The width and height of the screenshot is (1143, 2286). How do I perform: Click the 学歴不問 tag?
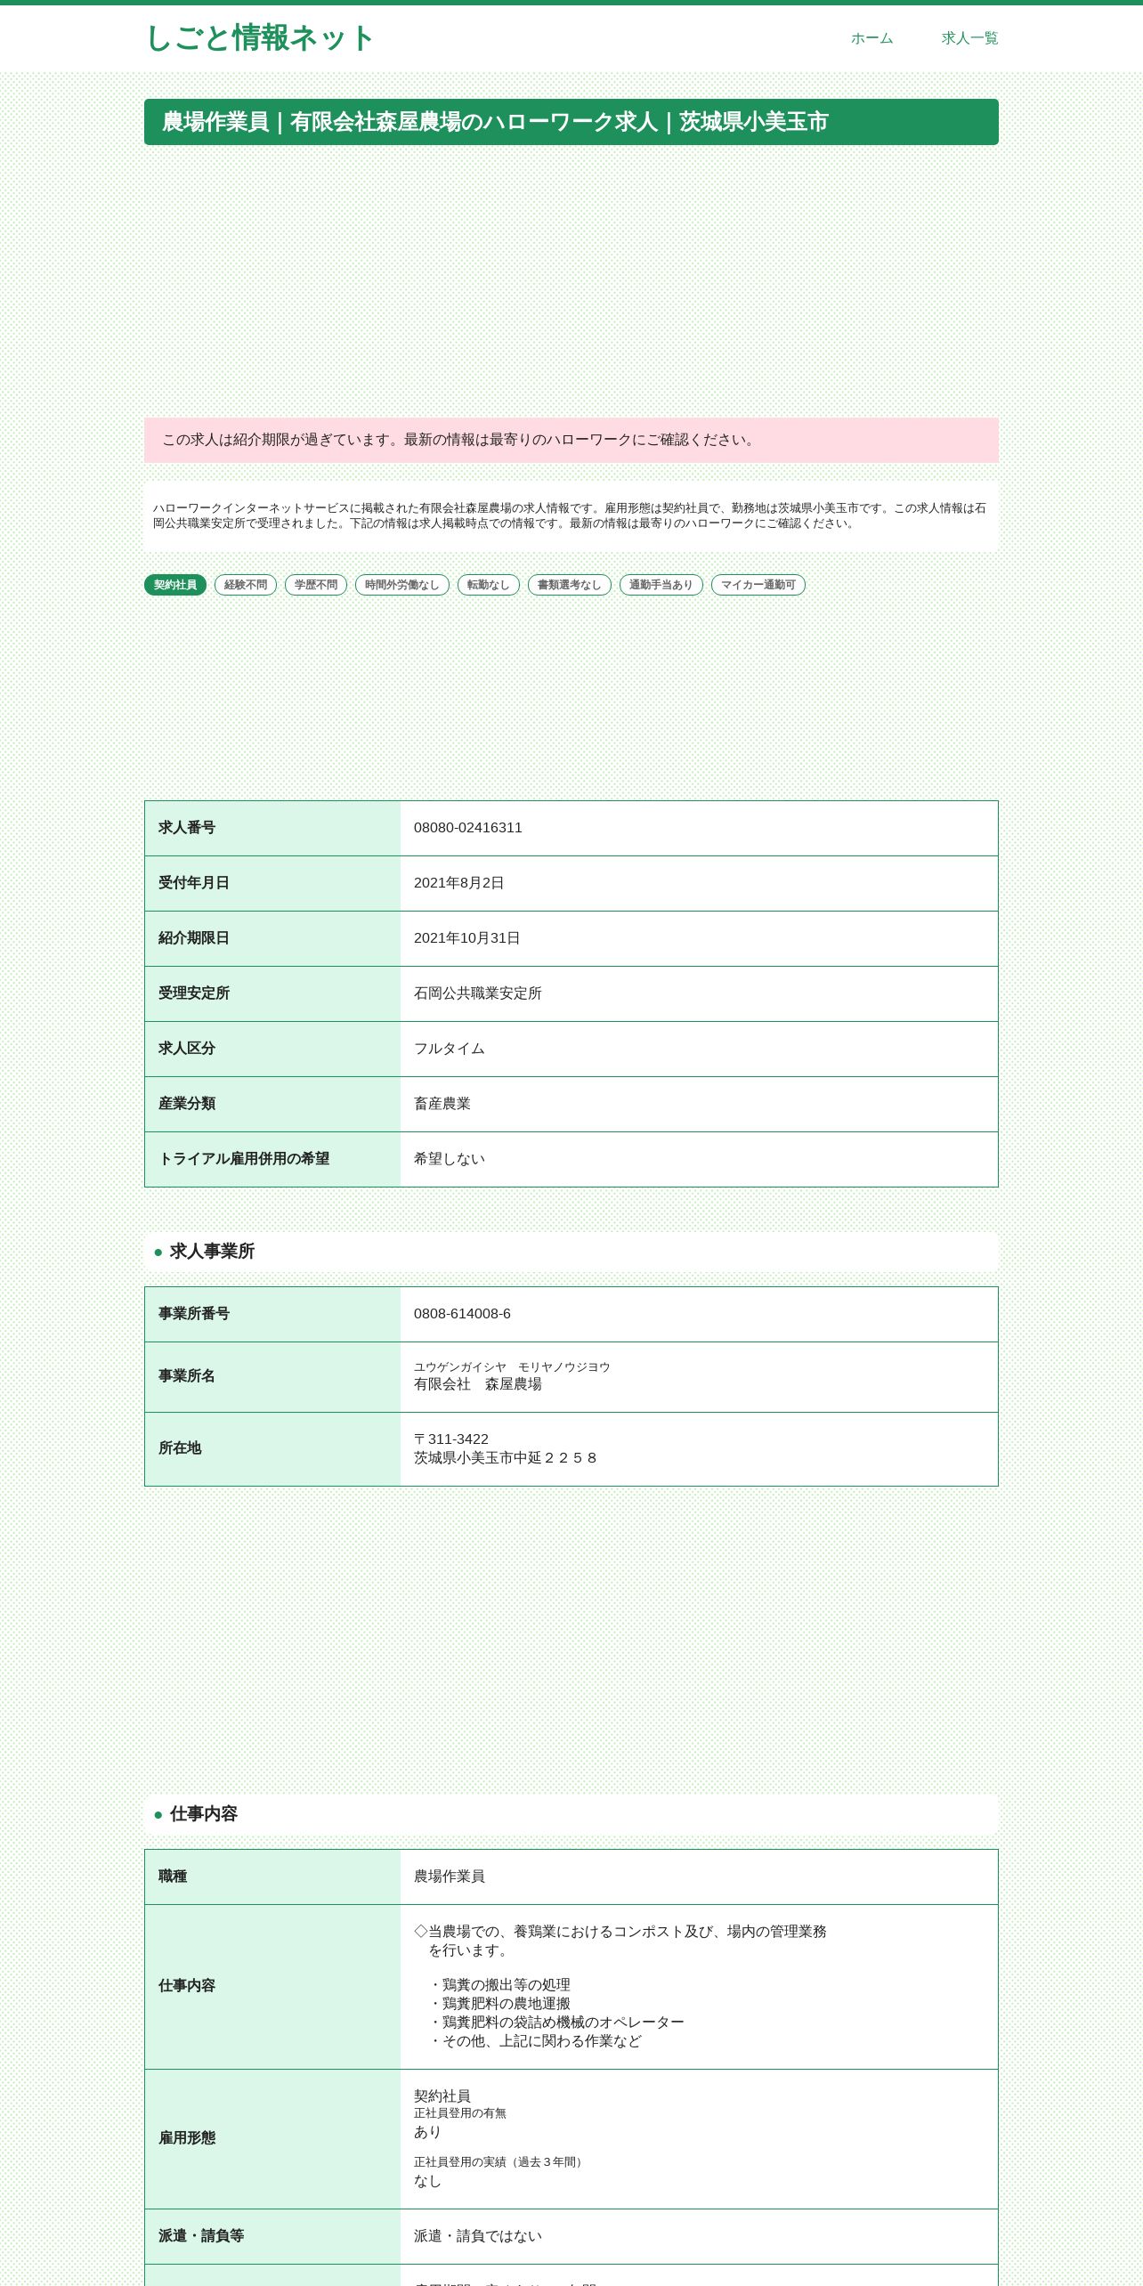point(316,585)
